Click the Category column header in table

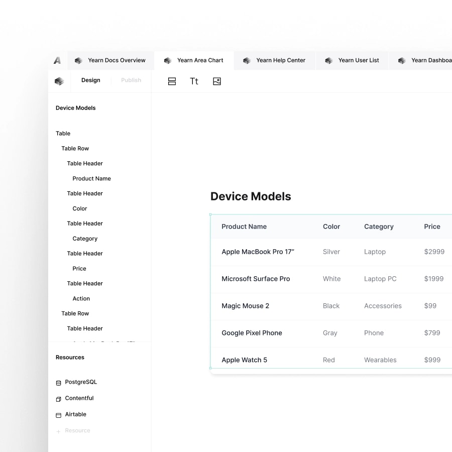[379, 227]
